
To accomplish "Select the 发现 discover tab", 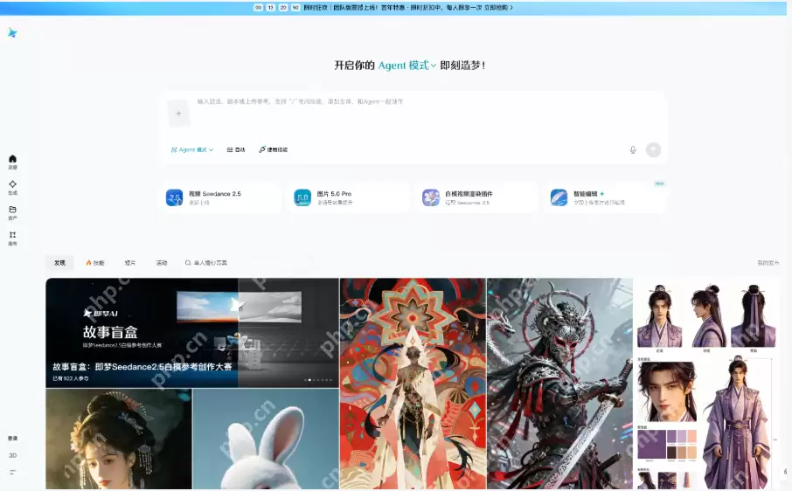I will (x=59, y=263).
